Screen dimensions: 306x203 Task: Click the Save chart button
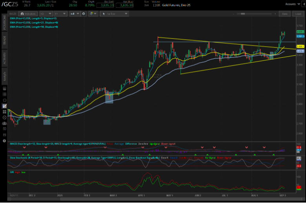click(x=284, y=13)
